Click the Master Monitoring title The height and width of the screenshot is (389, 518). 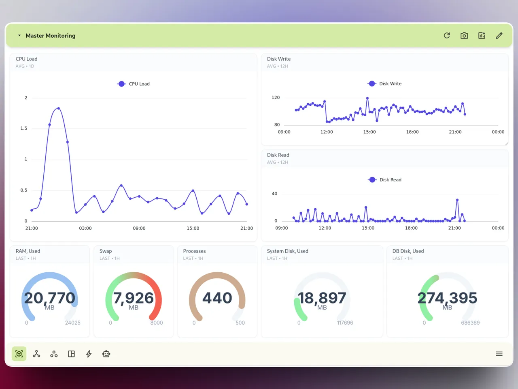50,36
